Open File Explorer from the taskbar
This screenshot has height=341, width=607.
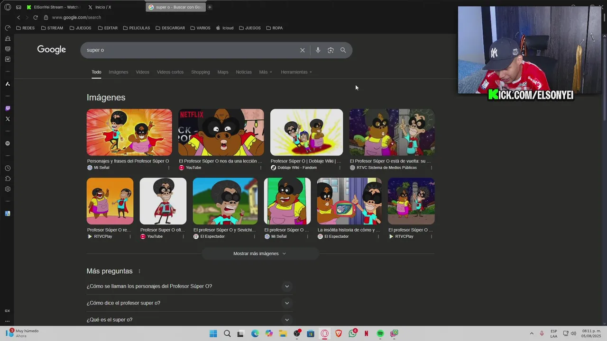coord(283,334)
